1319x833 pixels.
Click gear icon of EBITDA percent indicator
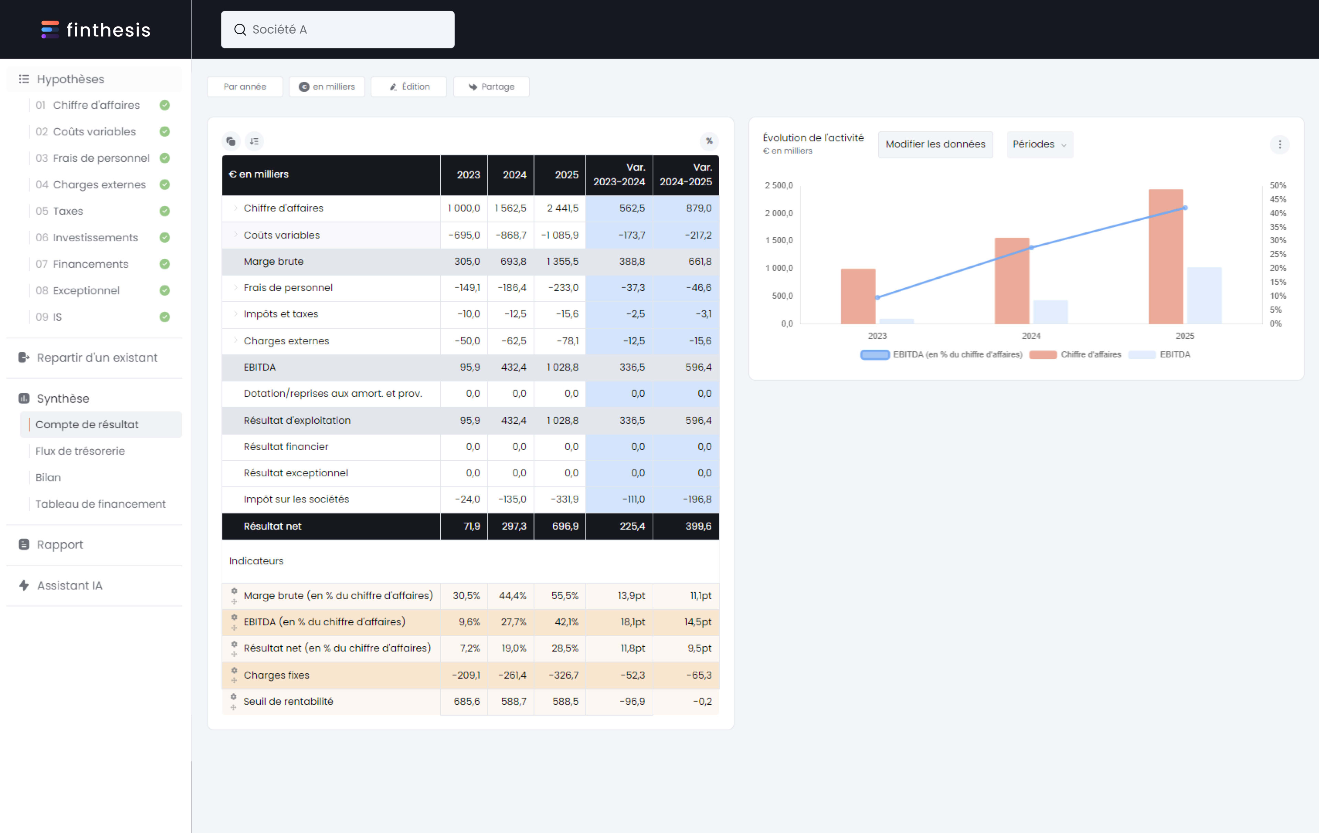(x=234, y=617)
